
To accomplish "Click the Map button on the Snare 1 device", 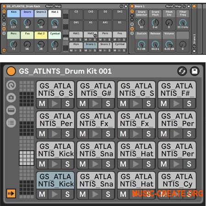I will [178, 6].
